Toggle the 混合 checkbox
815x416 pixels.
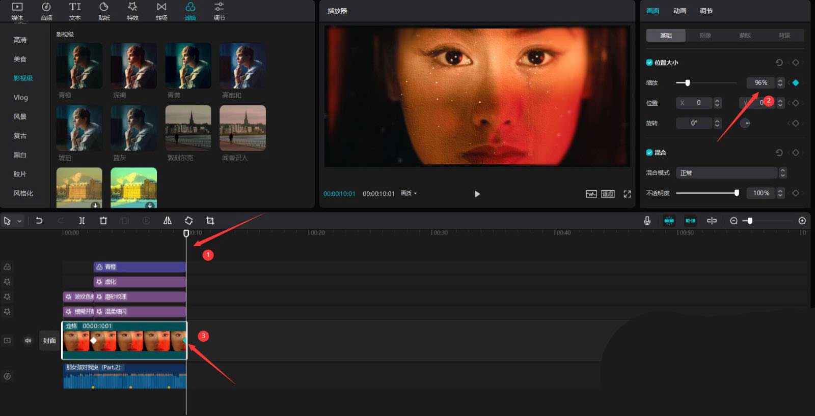pyautogui.click(x=649, y=153)
